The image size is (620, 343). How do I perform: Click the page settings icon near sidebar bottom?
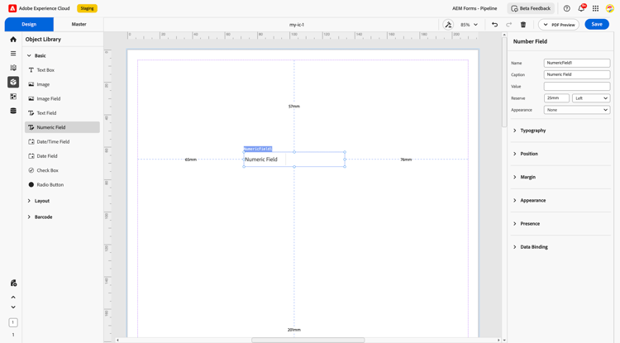coord(13,283)
